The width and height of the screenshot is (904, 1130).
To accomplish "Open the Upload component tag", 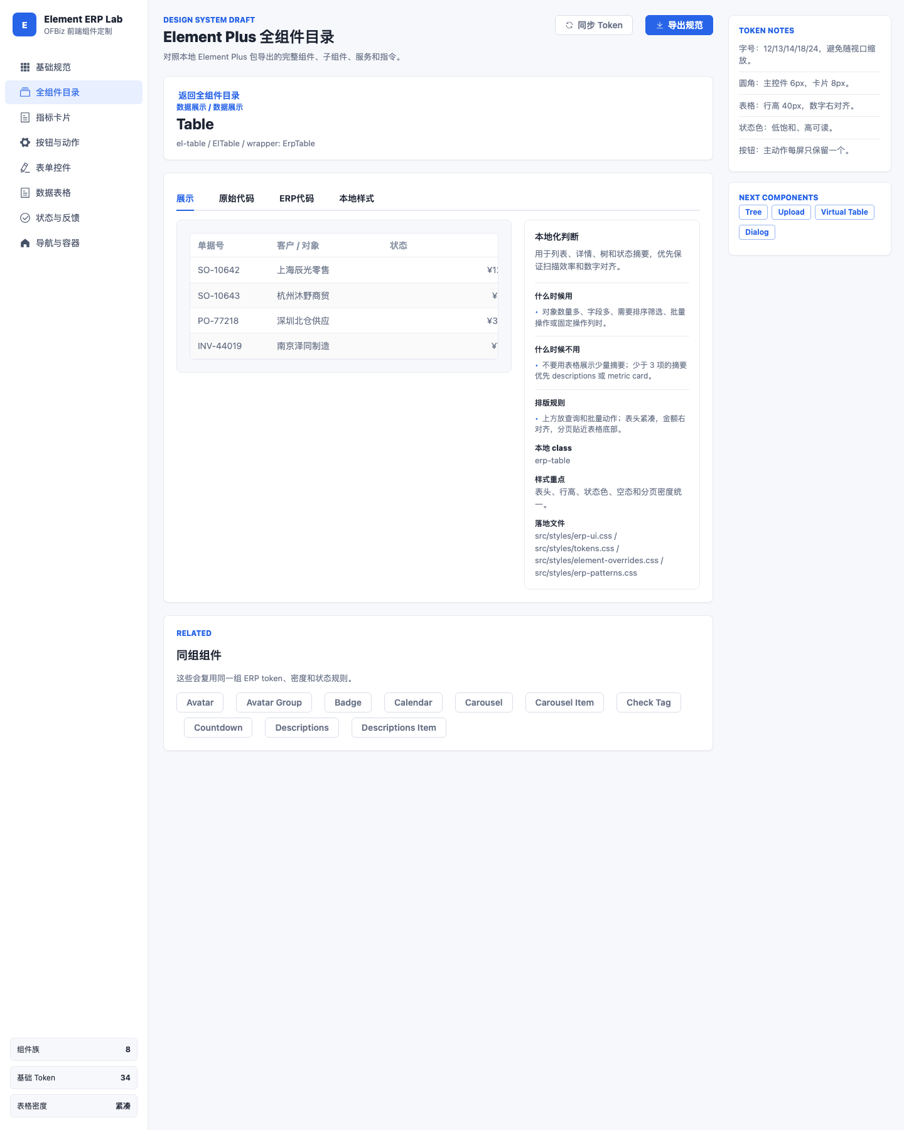I will (792, 212).
